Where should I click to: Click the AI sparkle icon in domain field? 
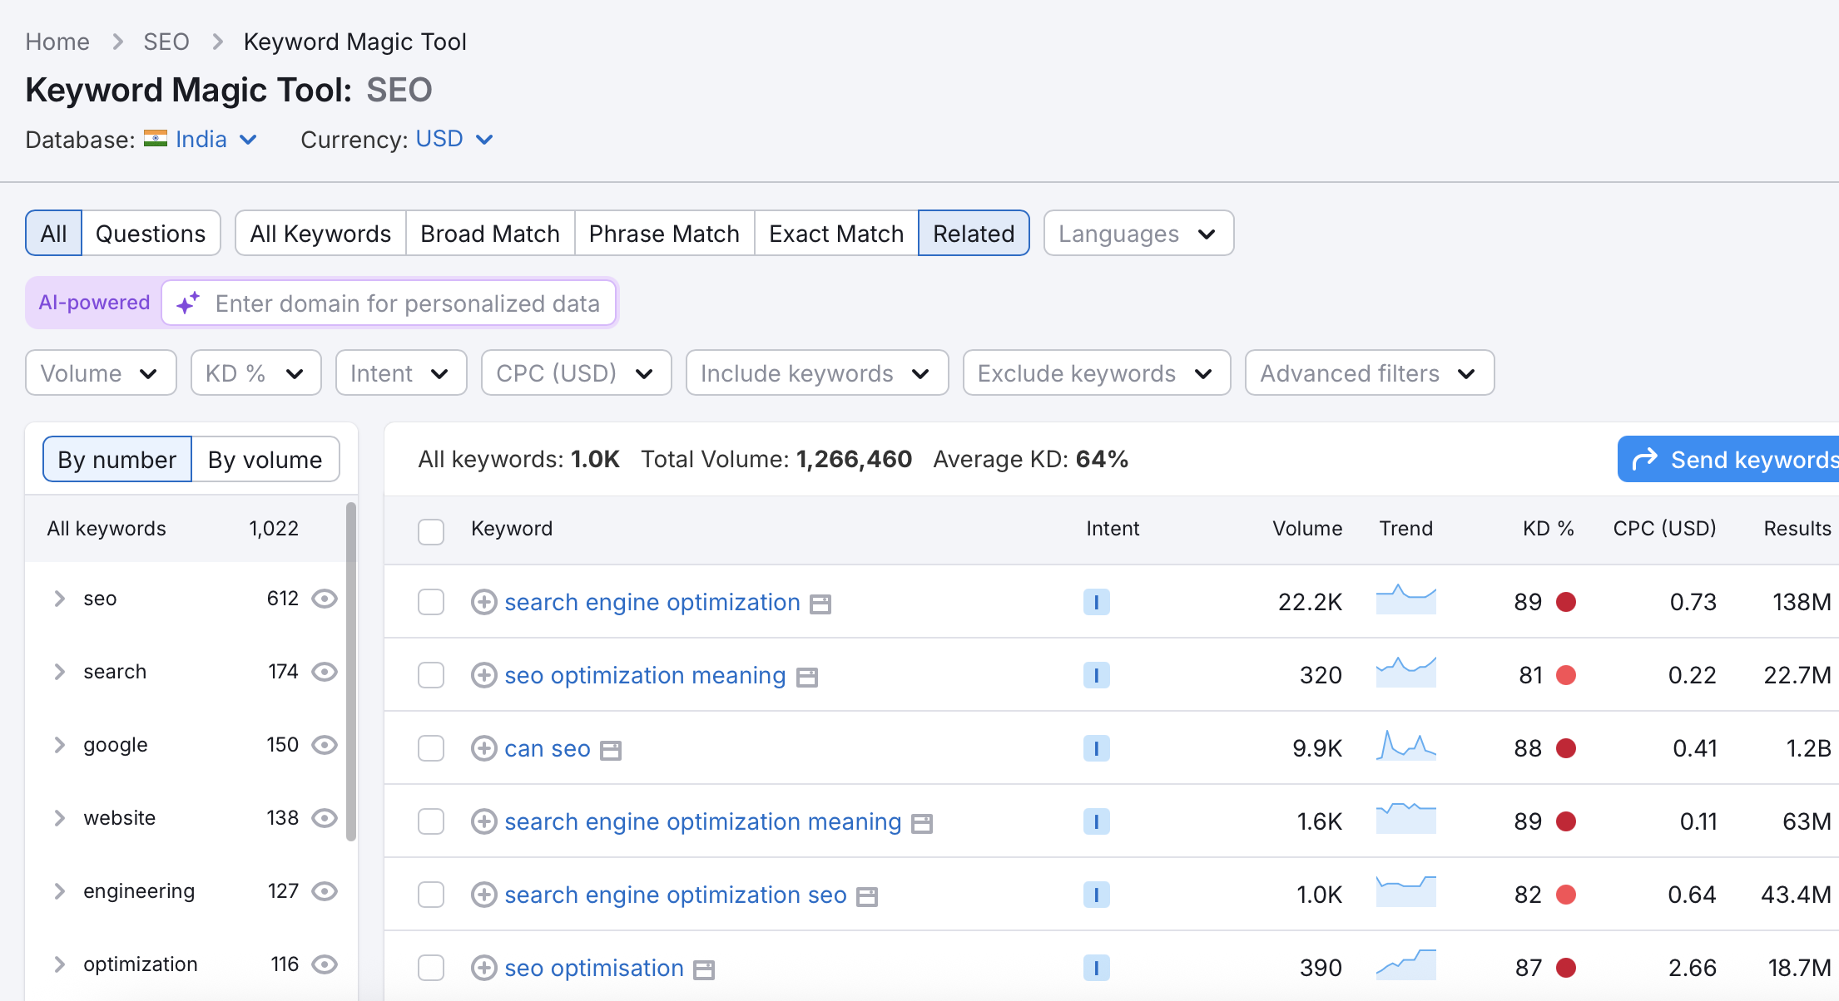tap(188, 303)
